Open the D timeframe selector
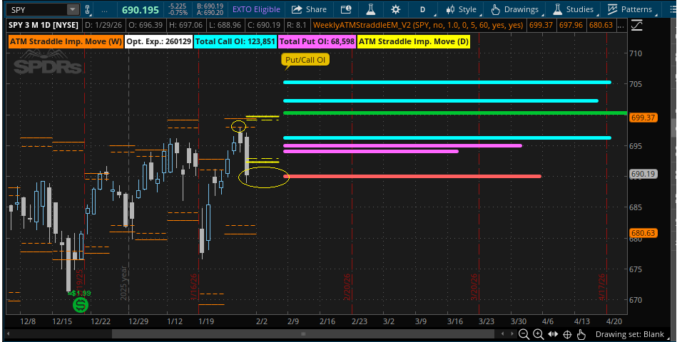This screenshot has width=677, height=342. [423, 9]
